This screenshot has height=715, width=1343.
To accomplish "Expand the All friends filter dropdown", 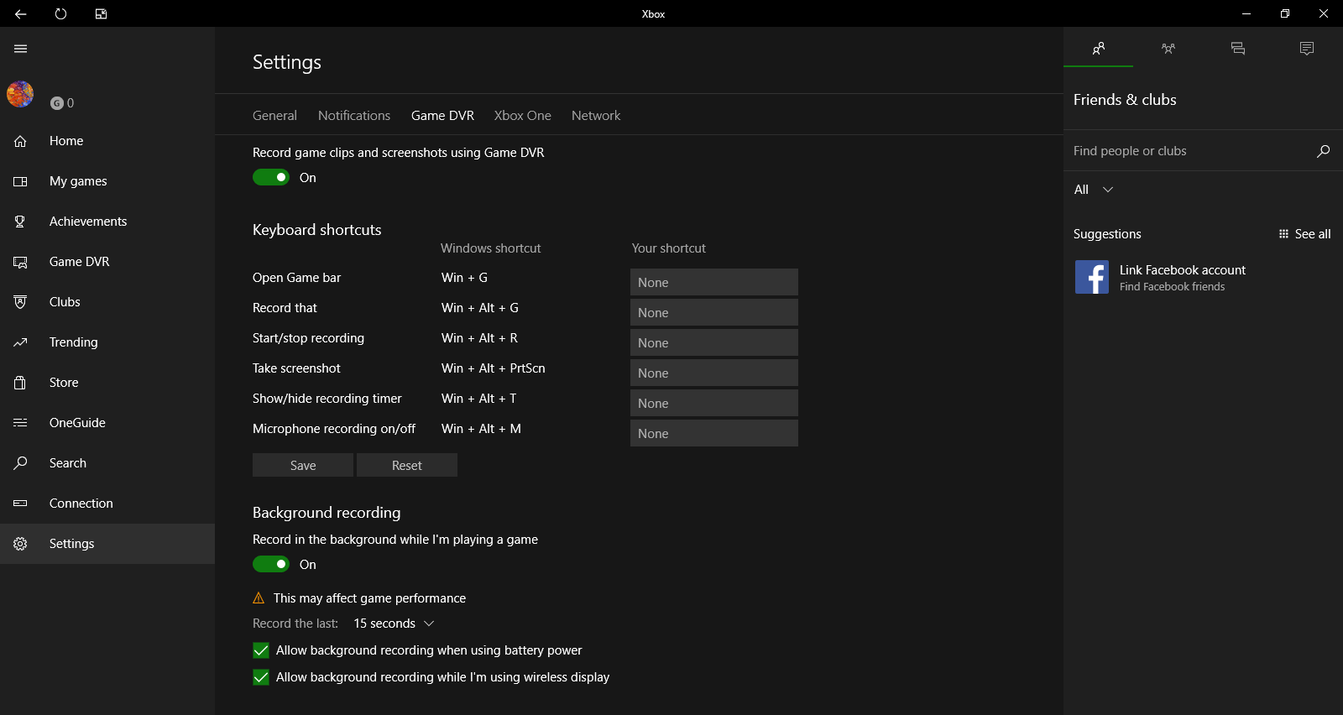I will pyautogui.click(x=1094, y=190).
